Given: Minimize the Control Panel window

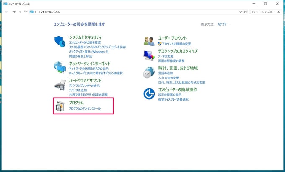Looking at the screenshot, I should tap(254, 4).
